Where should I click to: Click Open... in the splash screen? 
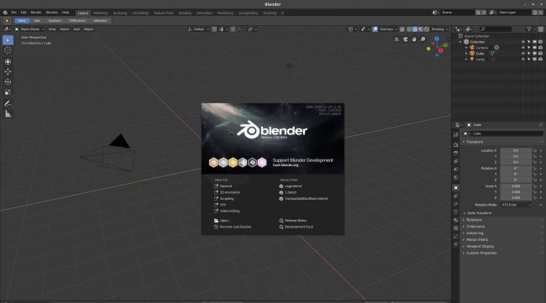[222, 221]
